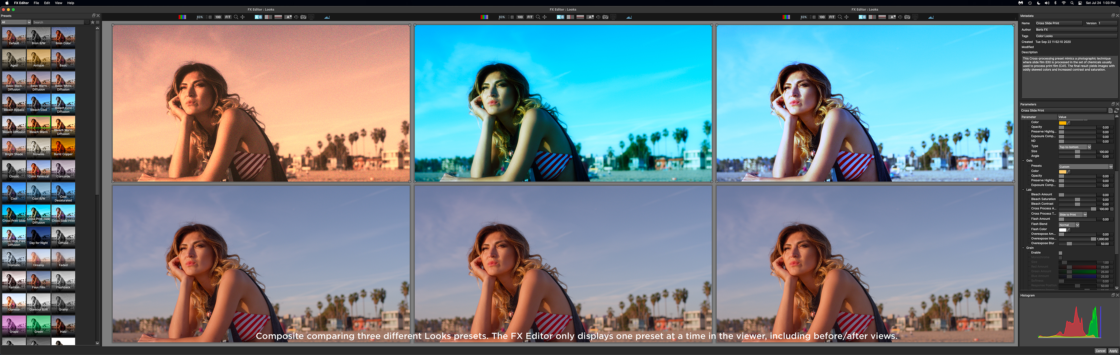The height and width of the screenshot is (355, 1120).
Task: Click the 100 percent zoom button in the middle viewer toolbar
Action: click(x=520, y=17)
